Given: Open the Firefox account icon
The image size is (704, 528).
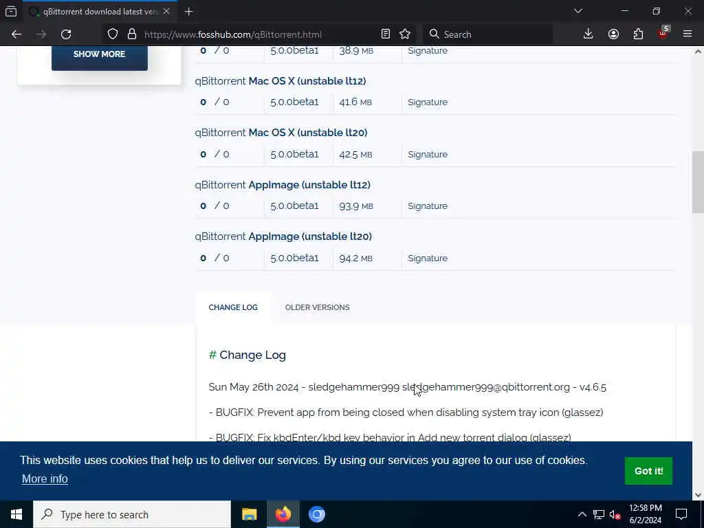Looking at the screenshot, I should [x=613, y=34].
